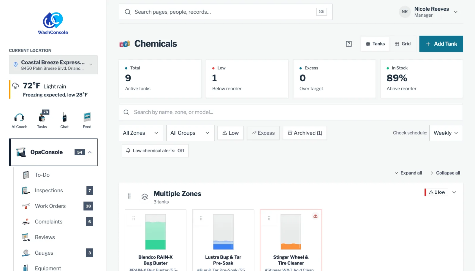Click the weather rain cloud icon

click(15, 86)
